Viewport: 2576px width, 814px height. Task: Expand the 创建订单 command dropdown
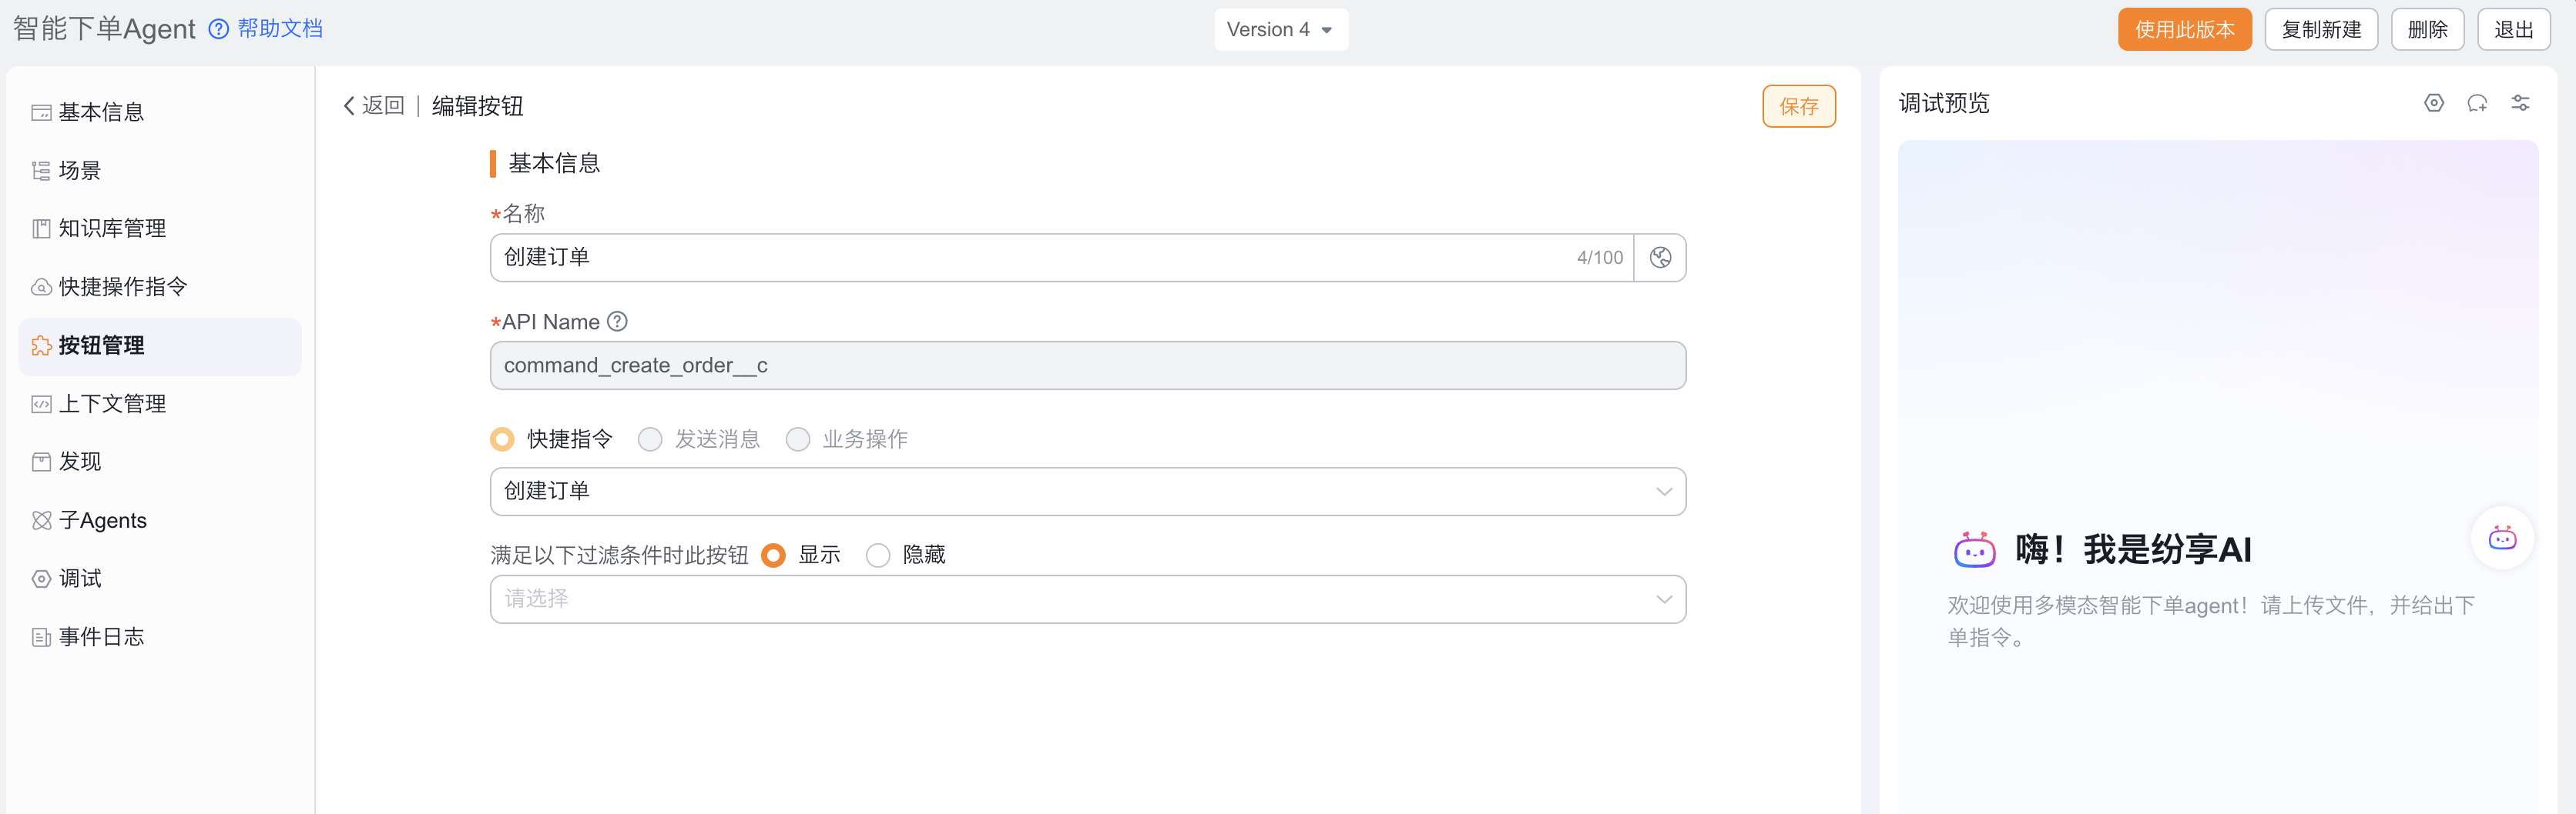click(1087, 492)
